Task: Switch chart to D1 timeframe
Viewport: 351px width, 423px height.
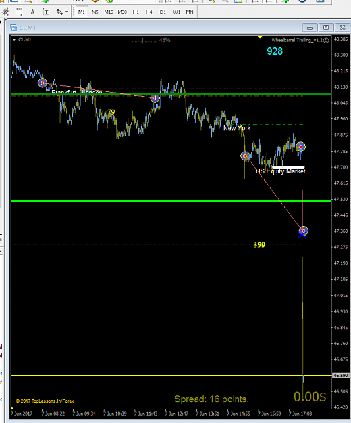Action: point(163,12)
